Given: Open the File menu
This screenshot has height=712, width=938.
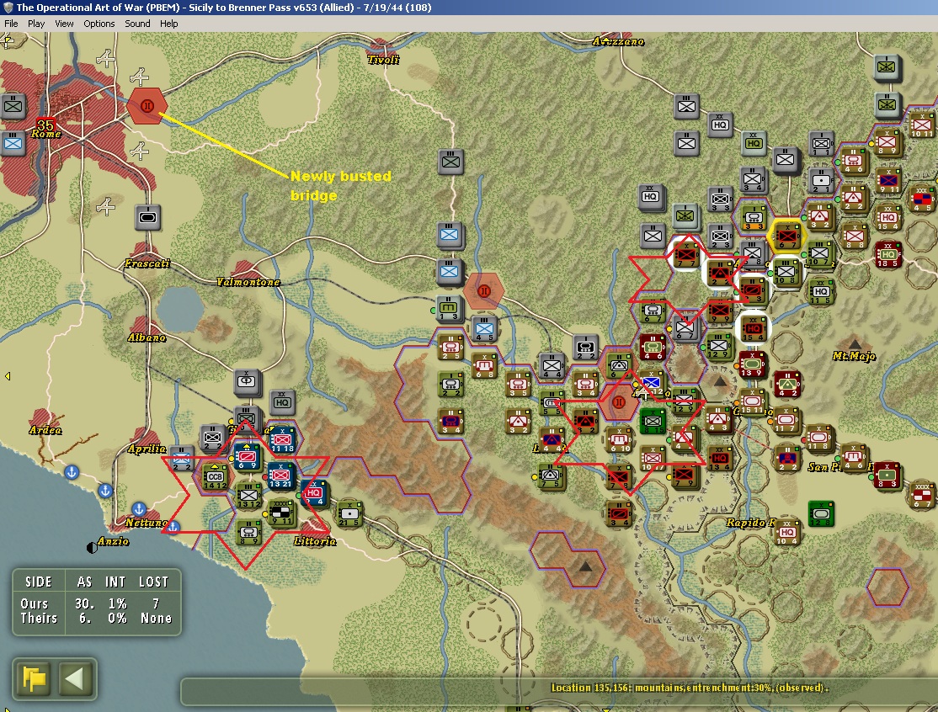Looking at the screenshot, I should 11,24.
